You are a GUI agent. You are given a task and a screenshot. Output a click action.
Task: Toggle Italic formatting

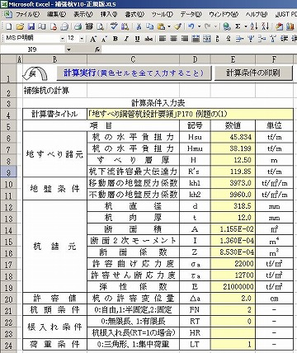tap(126, 39)
